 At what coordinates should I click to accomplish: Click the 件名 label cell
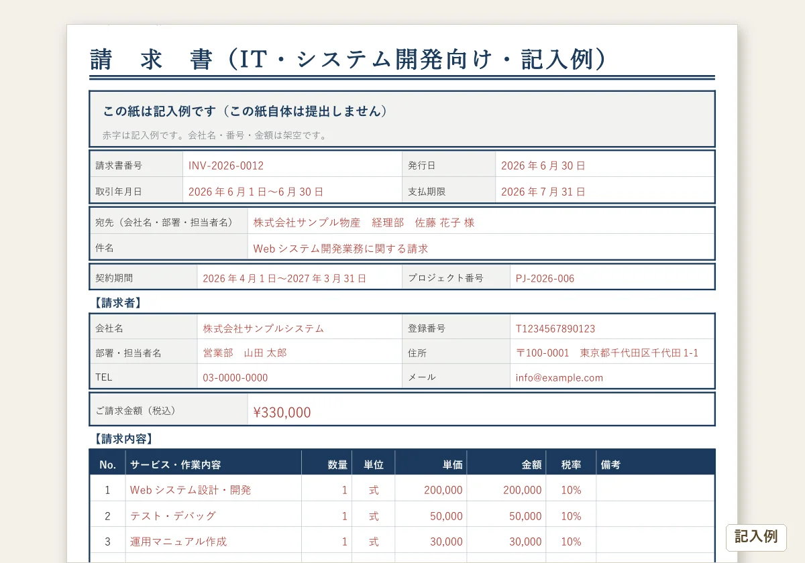pos(169,247)
